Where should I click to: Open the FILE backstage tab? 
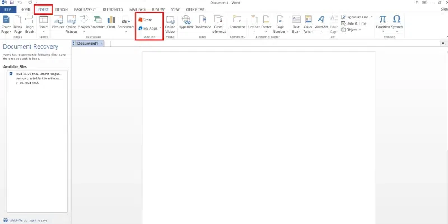(8, 9)
